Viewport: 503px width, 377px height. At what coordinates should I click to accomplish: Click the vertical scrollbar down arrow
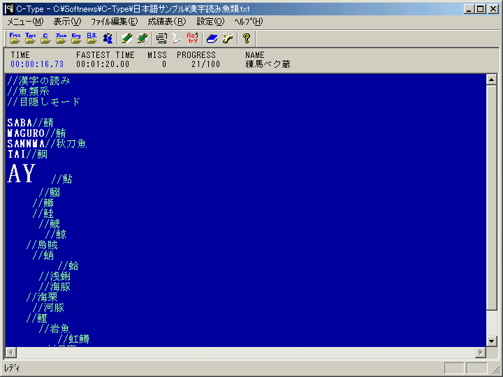[491, 341]
